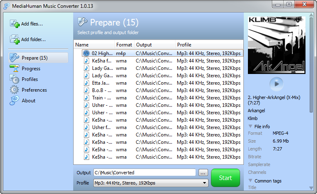Click the About music-note icon
Image resolution: width=317 pixels, height=194 pixels.
(x=14, y=100)
